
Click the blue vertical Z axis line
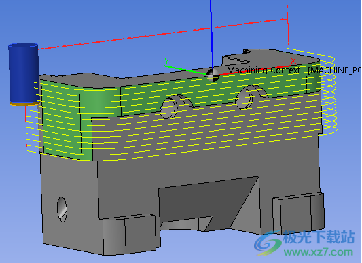(x=211, y=35)
